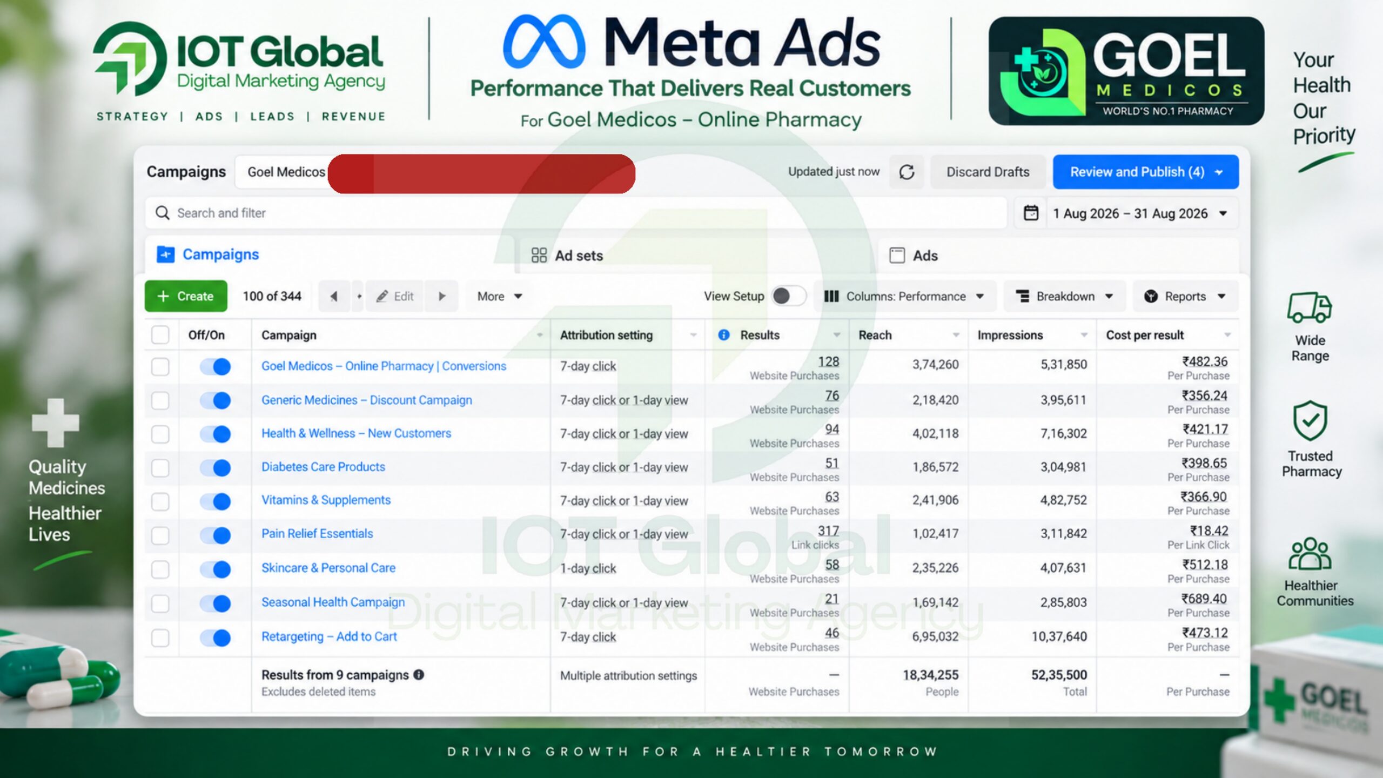Open Columns: Performance dropdown
This screenshot has width=1383, height=778.
904,296
